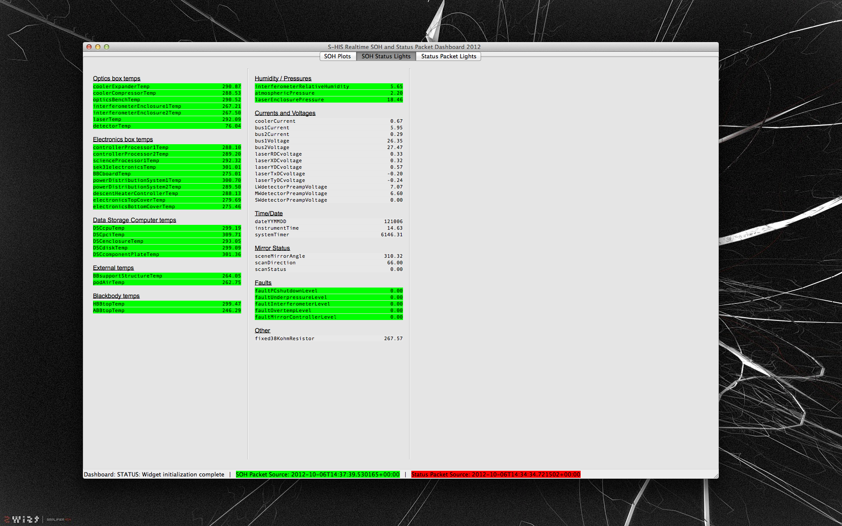Click the fixed38KohmResistor row
The height and width of the screenshot is (526, 842).
point(328,338)
